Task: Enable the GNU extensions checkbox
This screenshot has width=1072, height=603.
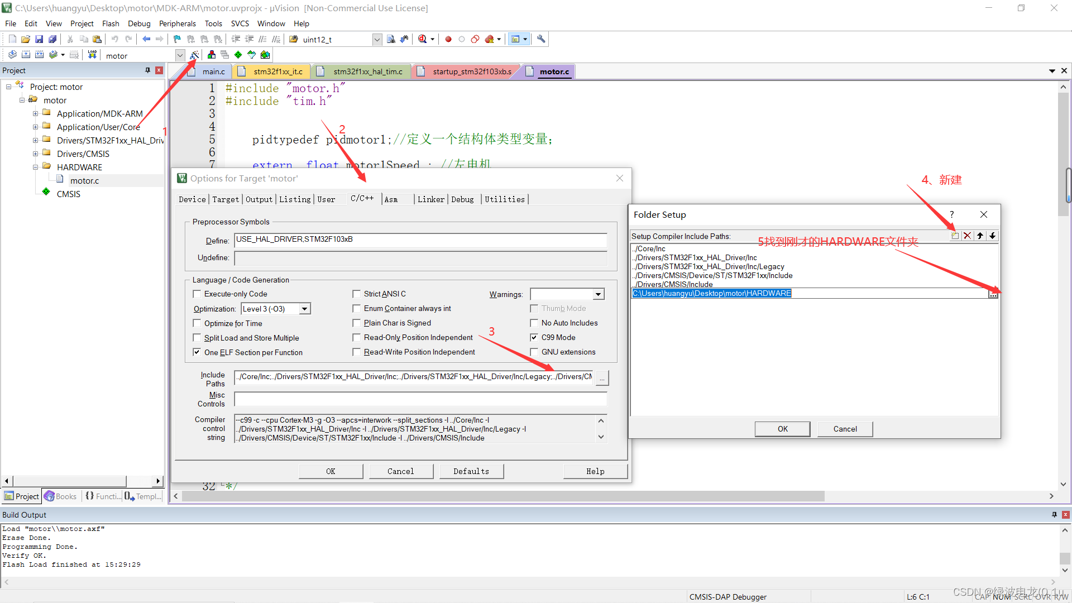Action: tap(534, 352)
